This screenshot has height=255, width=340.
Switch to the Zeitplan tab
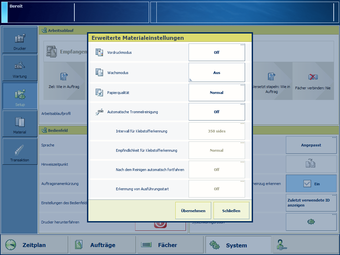tap(34, 245)
